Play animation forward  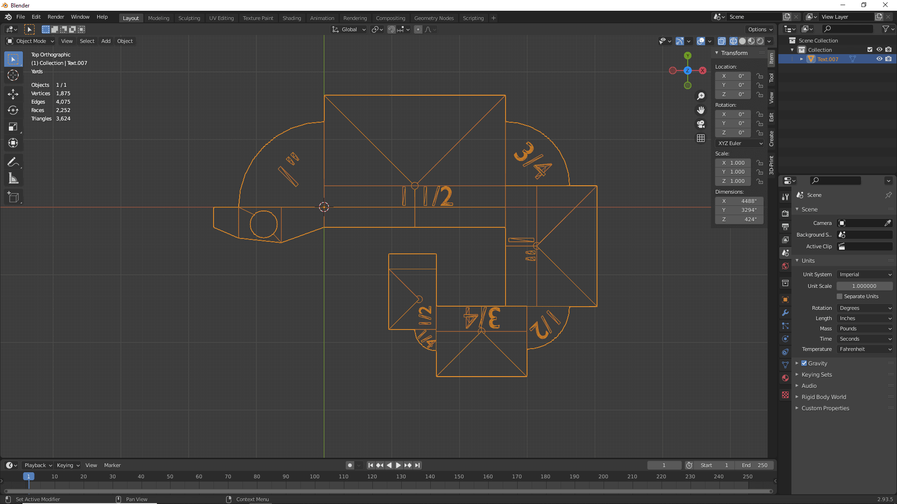point(399,465)
